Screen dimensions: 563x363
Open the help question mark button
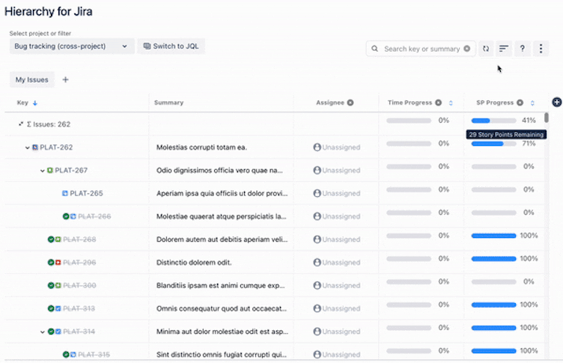[523, 49]
